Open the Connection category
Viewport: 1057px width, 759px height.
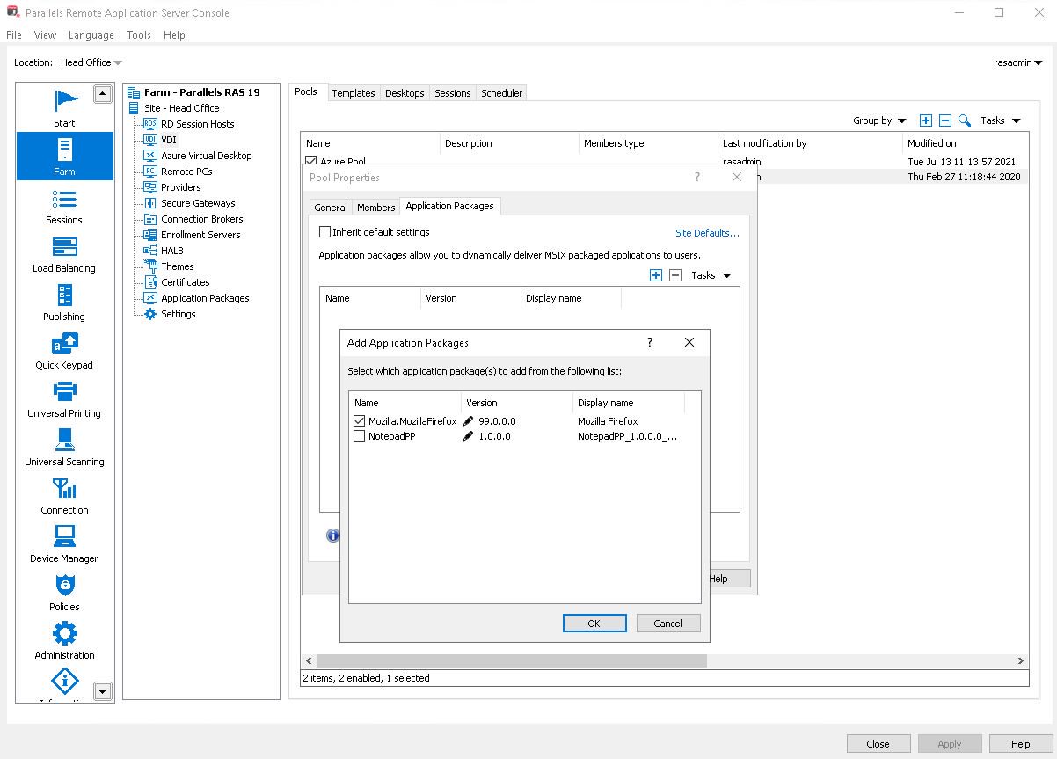click(64, 495)
